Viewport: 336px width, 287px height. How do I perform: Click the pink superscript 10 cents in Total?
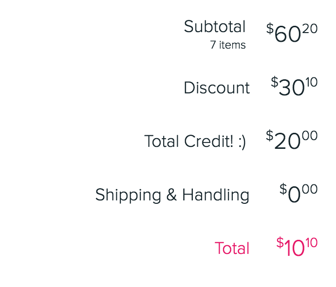[x=312, y=243]
